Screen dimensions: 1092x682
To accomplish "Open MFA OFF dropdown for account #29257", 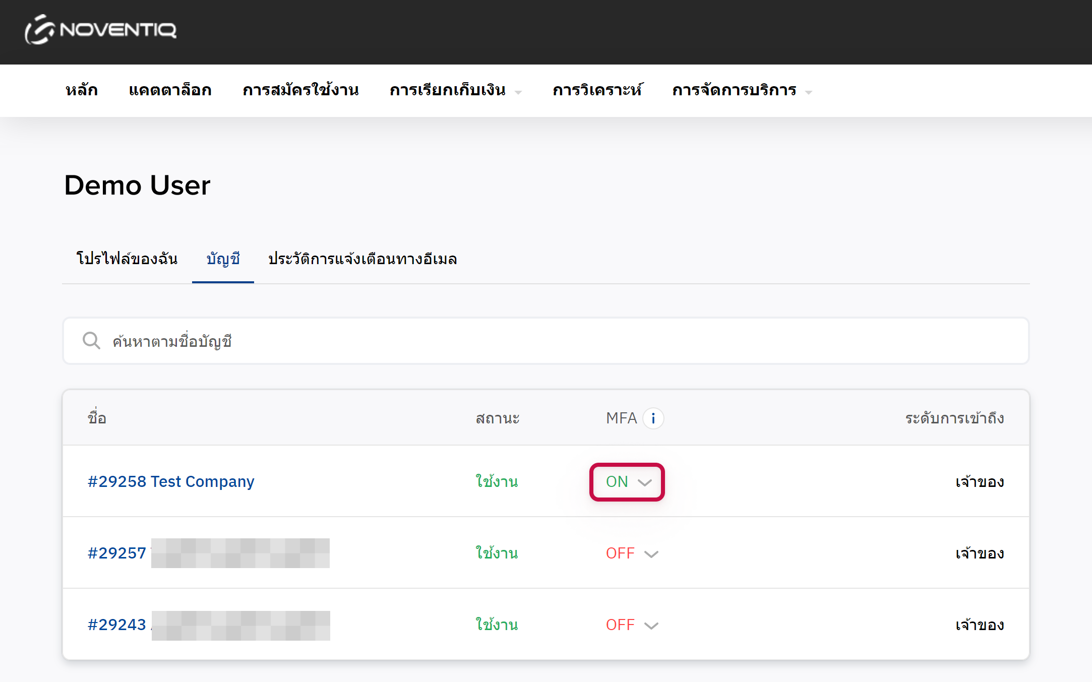I will pos(632,553).
